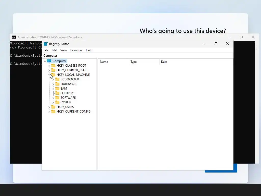Viewport: 261px width, 196px height.
Task: Click the Administrator cmd.exe window title text
Action: (x=50, y=37)
